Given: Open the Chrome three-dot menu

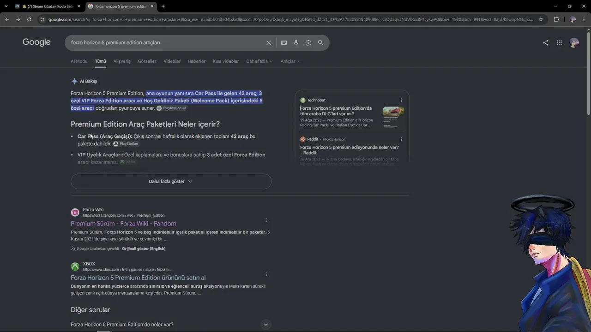Looking at the screenshot, I should tap(585, 19).
